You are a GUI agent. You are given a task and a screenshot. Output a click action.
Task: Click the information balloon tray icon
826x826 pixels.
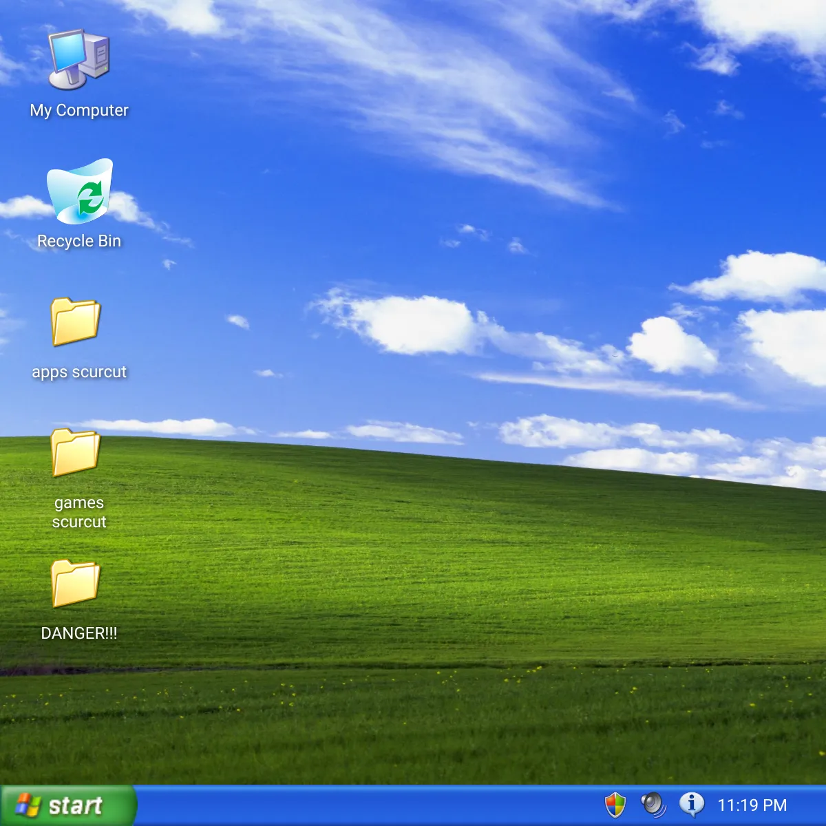[692, 804]
